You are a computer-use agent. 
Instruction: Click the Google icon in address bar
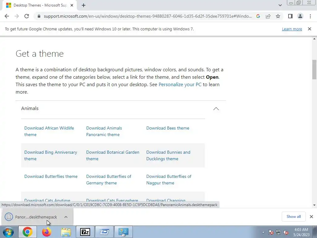(258, 16)
